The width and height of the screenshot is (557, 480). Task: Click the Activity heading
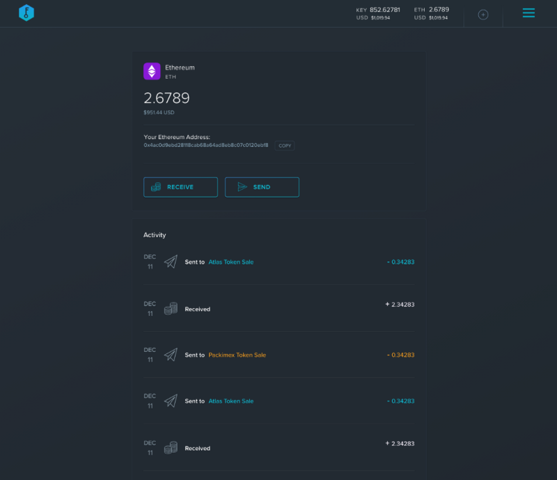155,235
